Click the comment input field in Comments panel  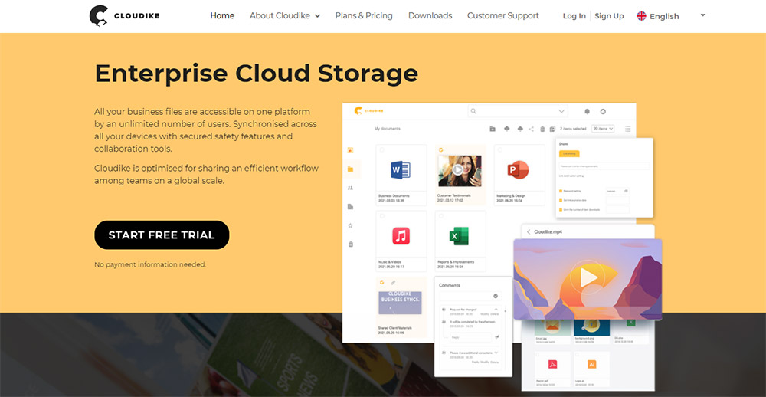point(470,297)
